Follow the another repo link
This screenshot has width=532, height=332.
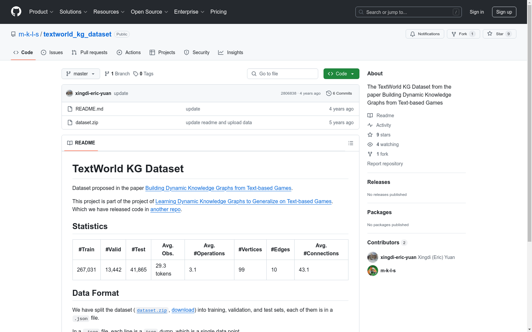165,209
